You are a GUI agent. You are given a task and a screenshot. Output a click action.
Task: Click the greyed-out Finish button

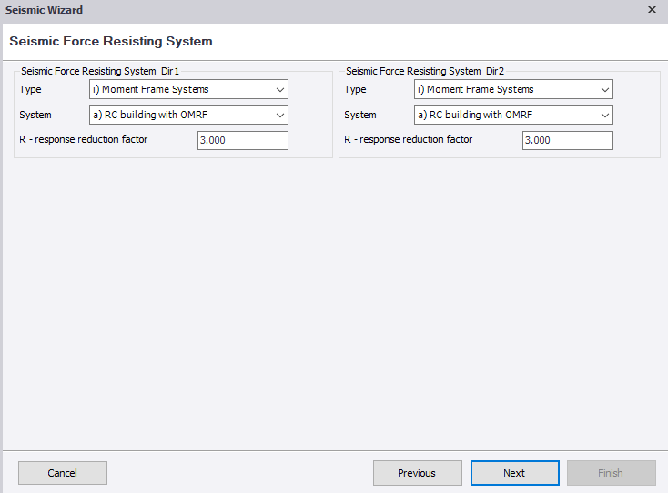click(612, 473)
